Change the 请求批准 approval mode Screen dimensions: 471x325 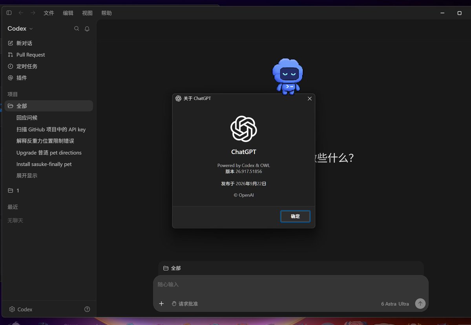click(185, 304)
